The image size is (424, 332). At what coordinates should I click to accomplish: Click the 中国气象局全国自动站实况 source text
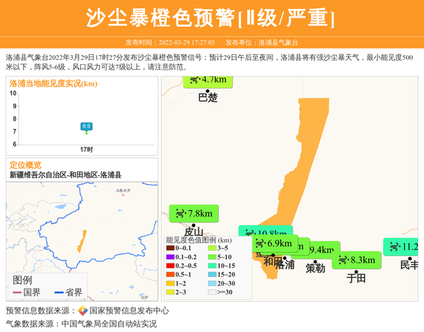tap(109, 324)
